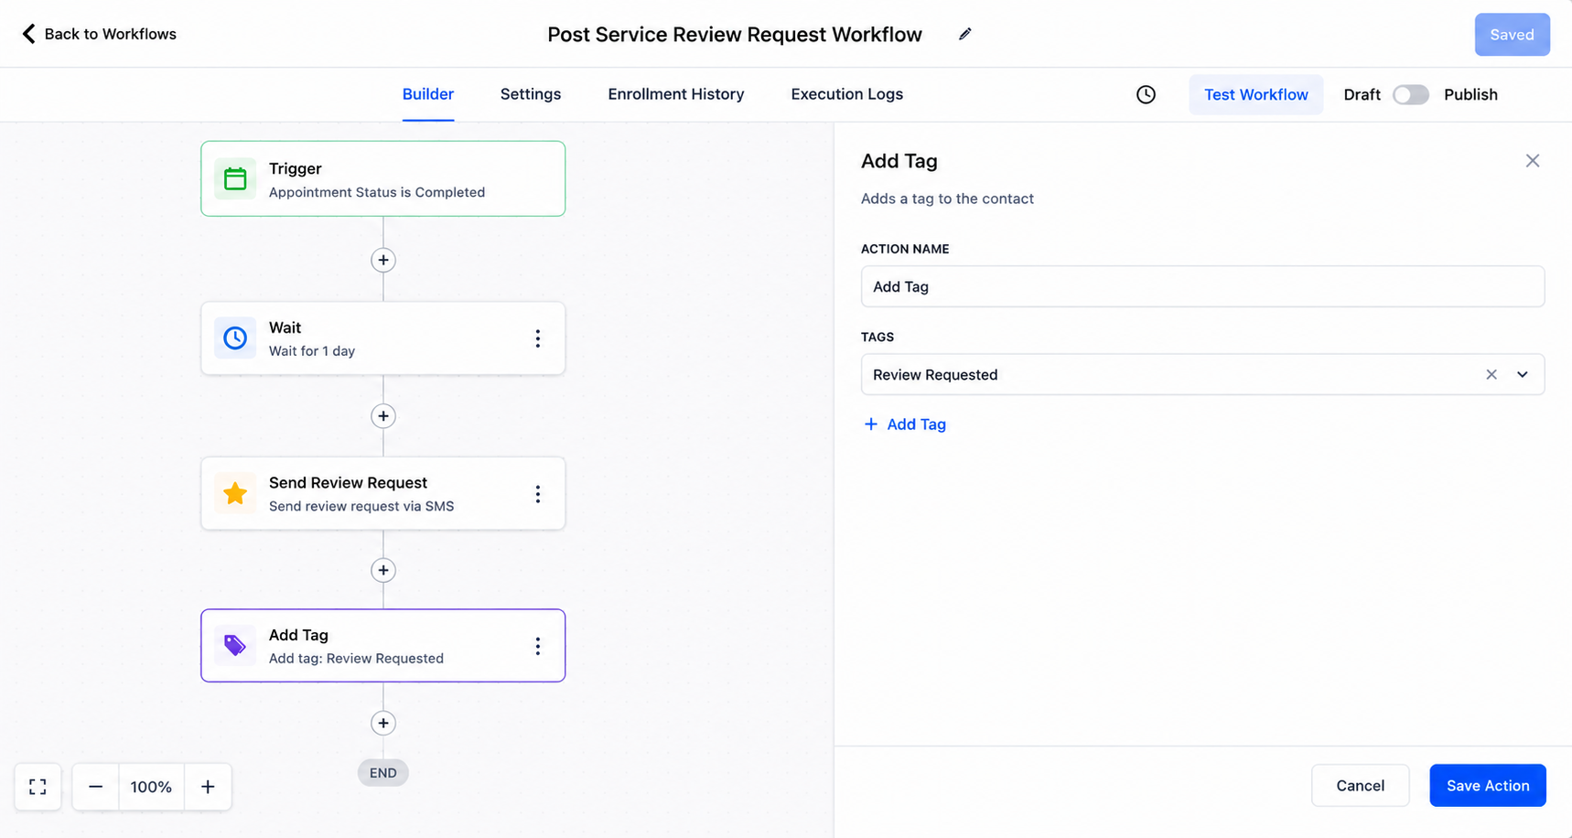Screen dimensions: 1572x838
Task: Click the + Add Tag link
Action: (x=905, y=424)
